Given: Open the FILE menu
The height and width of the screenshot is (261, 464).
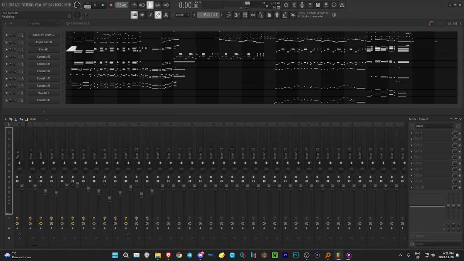Looking at the screenshot, I should click(x=5, y=5).
